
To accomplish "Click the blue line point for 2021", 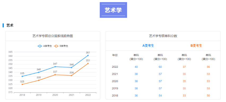I will 72,67.
